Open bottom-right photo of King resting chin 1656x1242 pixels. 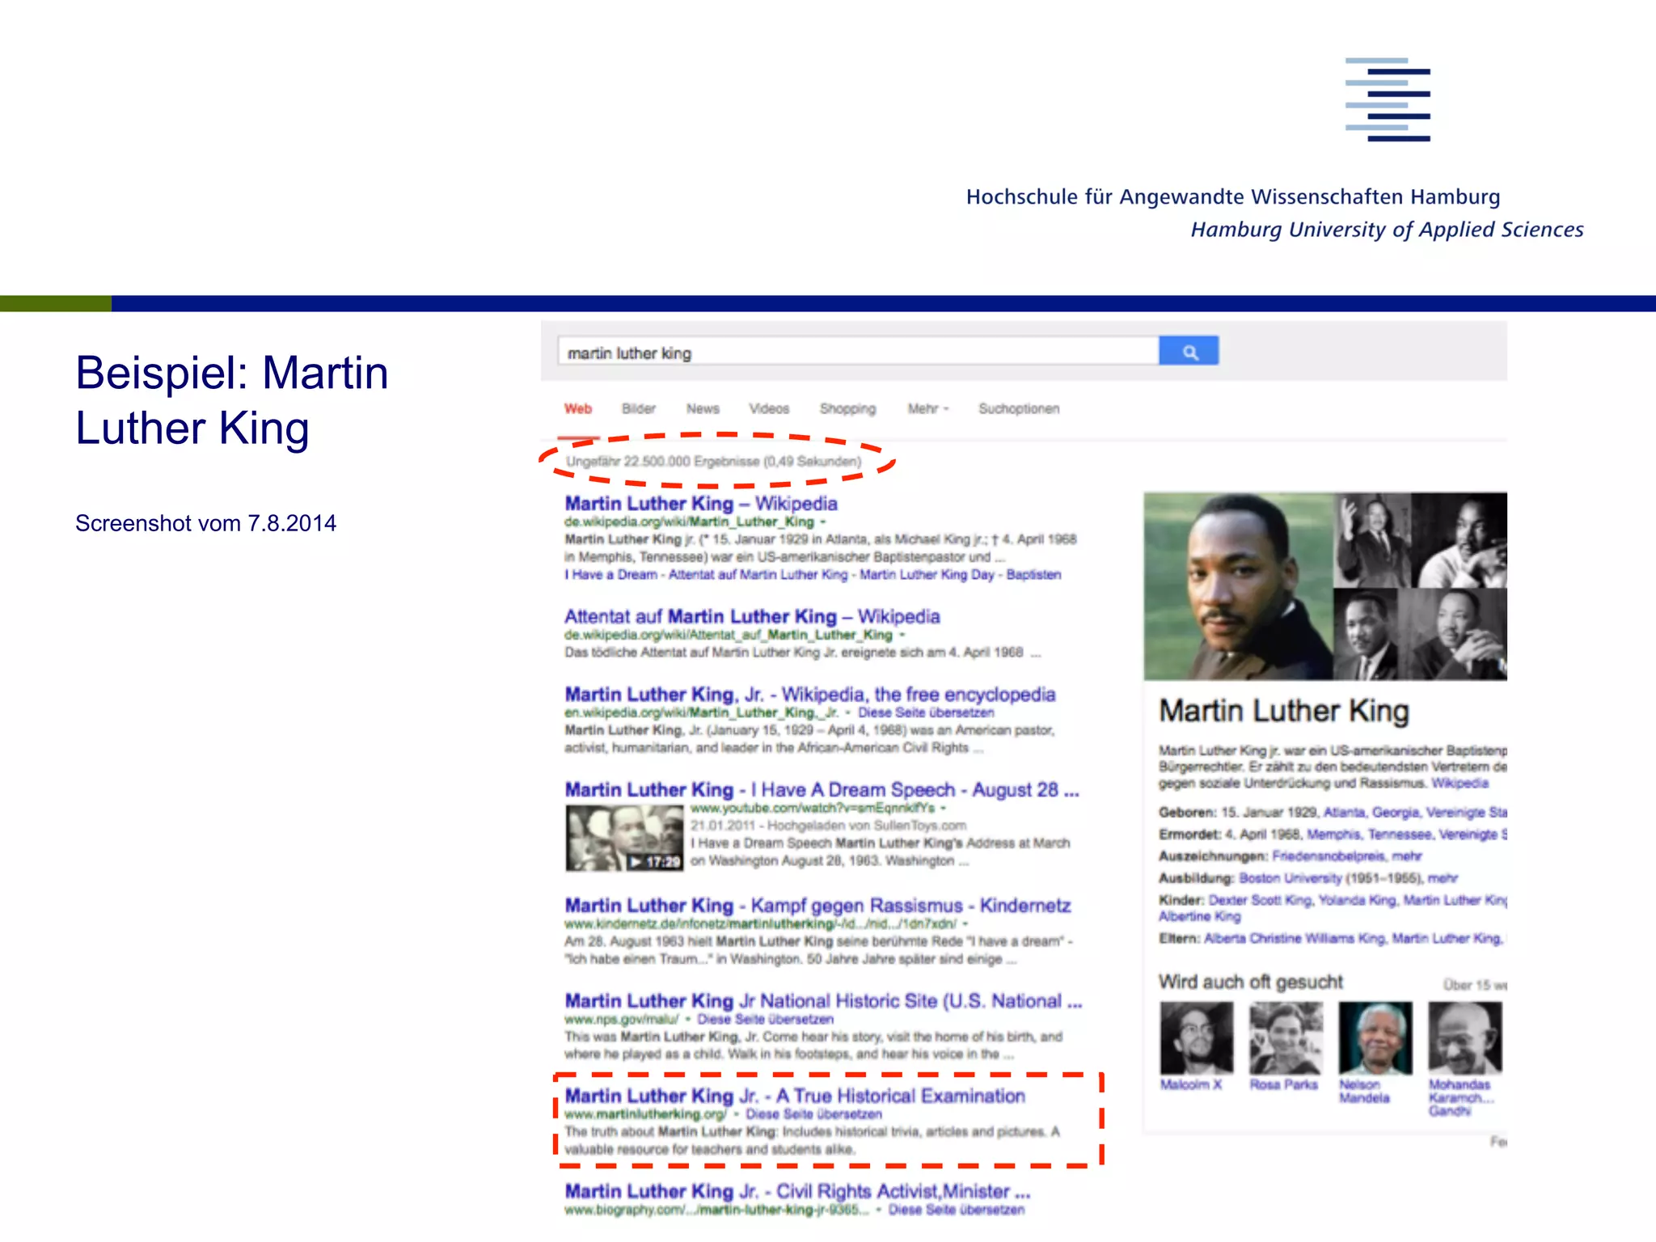[x=1454, y=635]
